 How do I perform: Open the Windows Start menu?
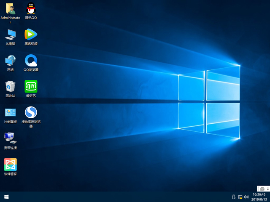(x=6, y=197)
